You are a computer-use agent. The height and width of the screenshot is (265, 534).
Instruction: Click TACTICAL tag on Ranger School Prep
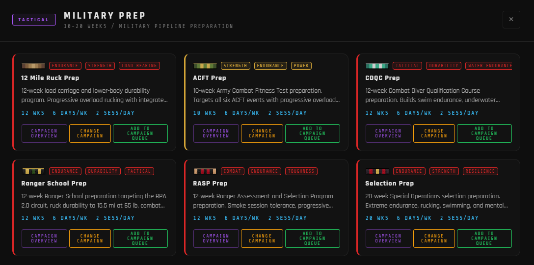(139, 171)
